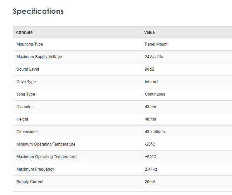Select the Maximum Supply Voltage label
Image resolution: width=232 pixels, height=195 pixels.
click(39, 57)
